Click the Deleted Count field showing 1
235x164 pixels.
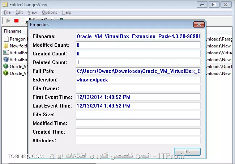[x=138, y=62]
